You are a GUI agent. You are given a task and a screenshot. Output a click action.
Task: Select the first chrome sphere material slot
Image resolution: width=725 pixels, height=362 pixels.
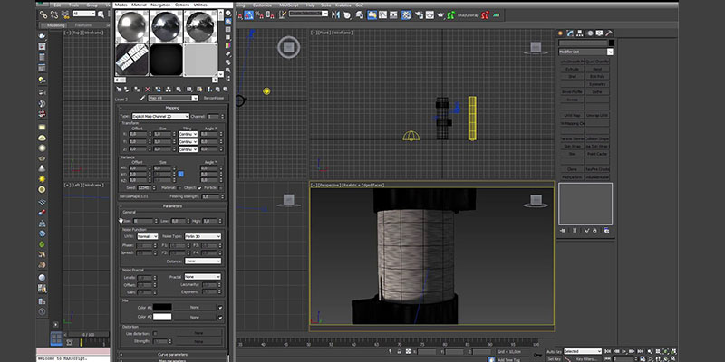[x=131, y=26]
